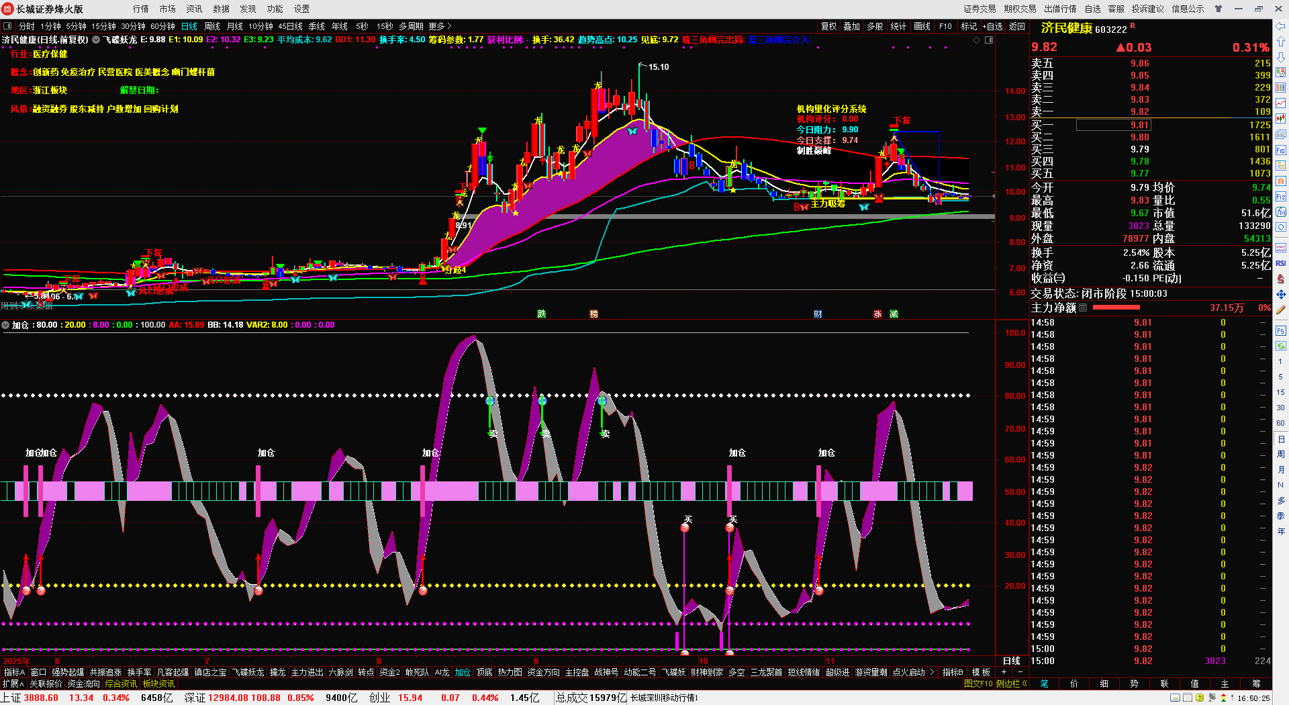Toggle the 加仓 indicator panel circle button
Image resolution: width=1289 pixels, height=705 pixels.
(5, 325)
